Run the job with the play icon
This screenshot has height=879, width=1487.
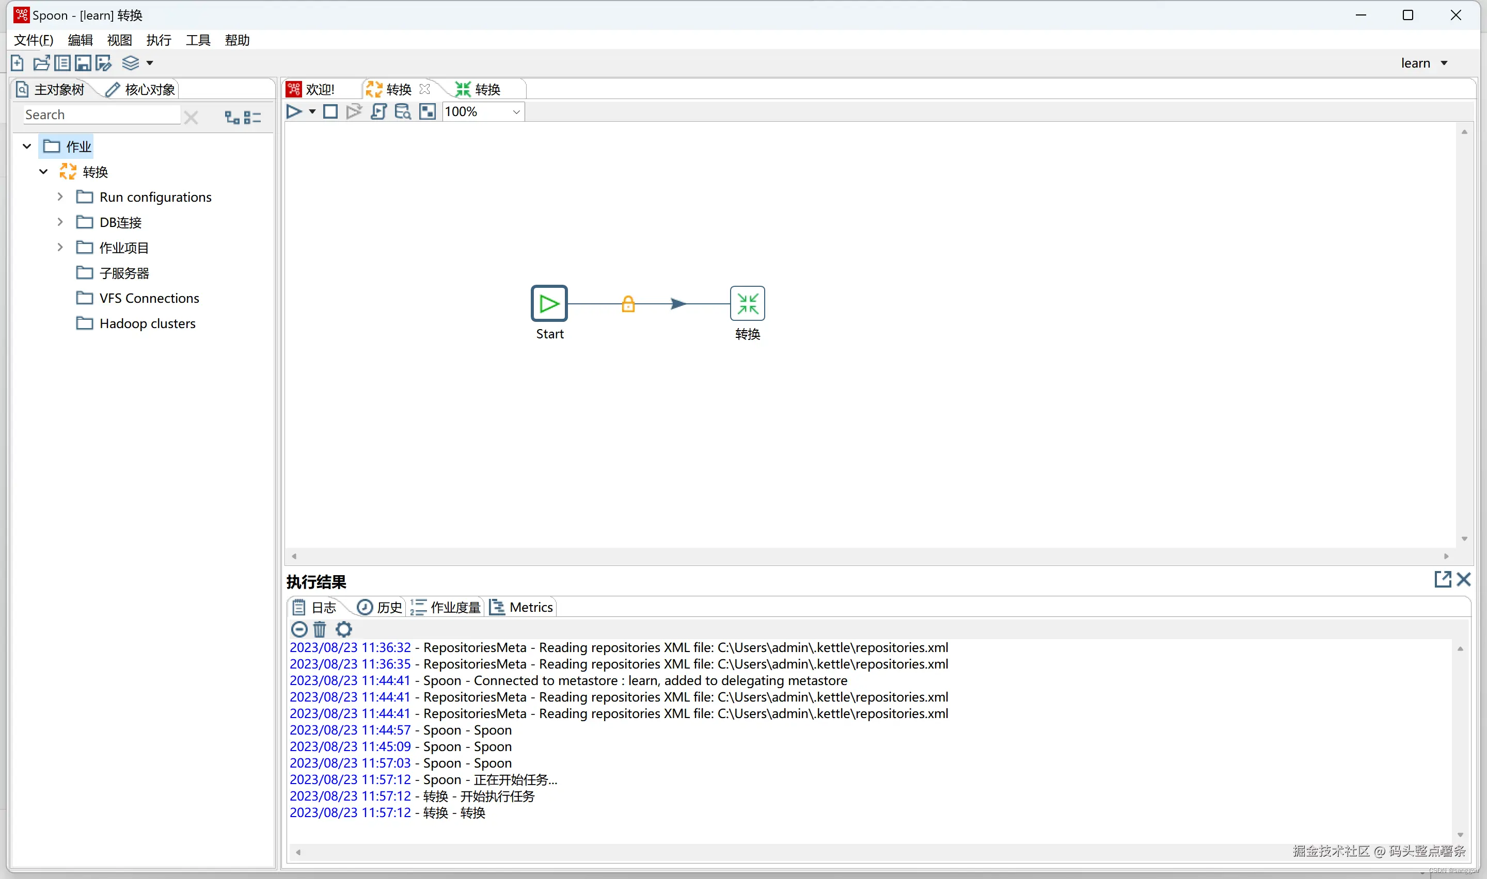point(293,111)
